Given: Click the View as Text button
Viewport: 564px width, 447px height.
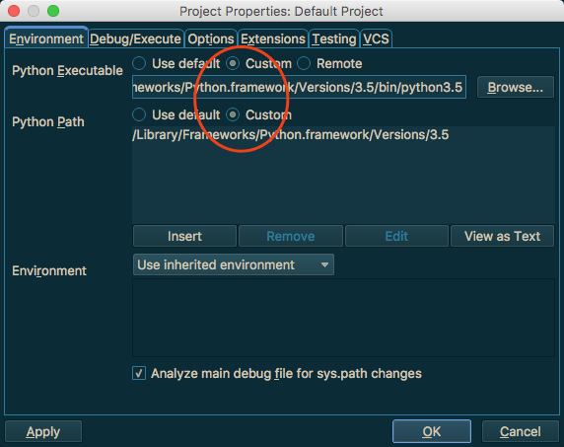Looking at the screenshot, I should 502,236.
